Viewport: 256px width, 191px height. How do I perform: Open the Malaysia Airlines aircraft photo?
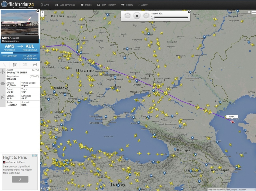(20, 23)
